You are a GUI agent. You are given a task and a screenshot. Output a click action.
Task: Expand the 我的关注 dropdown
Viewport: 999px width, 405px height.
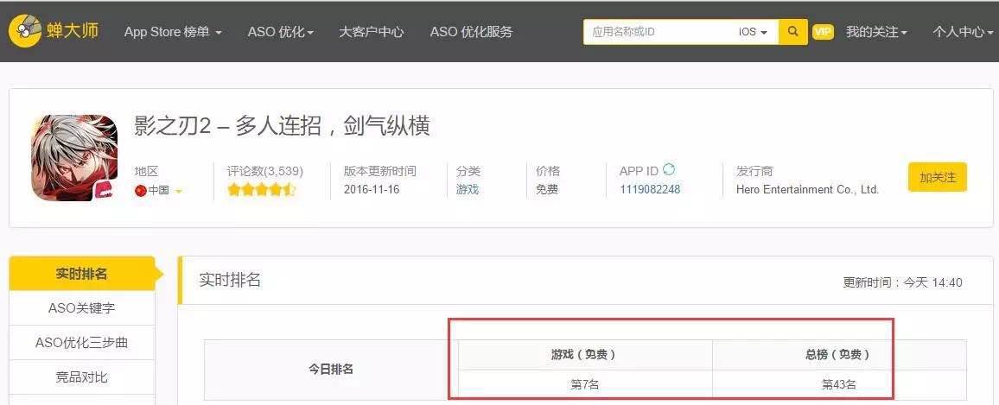[x=876, y=32]
